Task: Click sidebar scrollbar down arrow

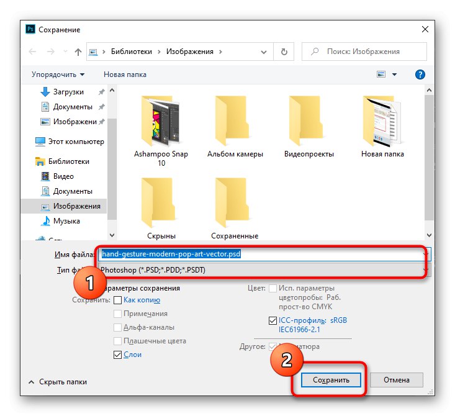Action: pyautogui.click(x=112, y=235)
